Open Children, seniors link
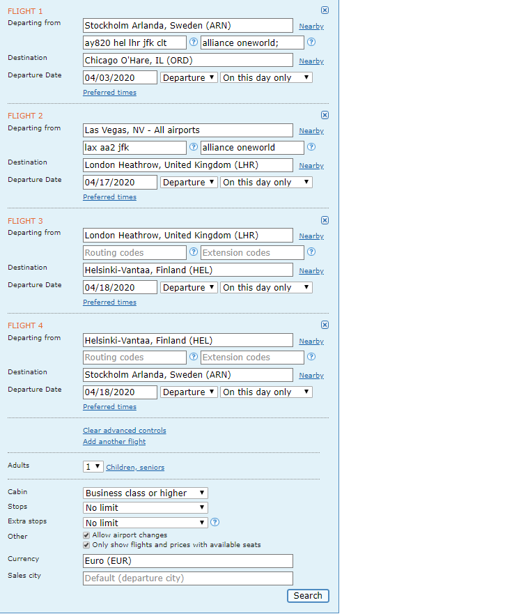This screenshot has width=514, height=614. [135, 467]
